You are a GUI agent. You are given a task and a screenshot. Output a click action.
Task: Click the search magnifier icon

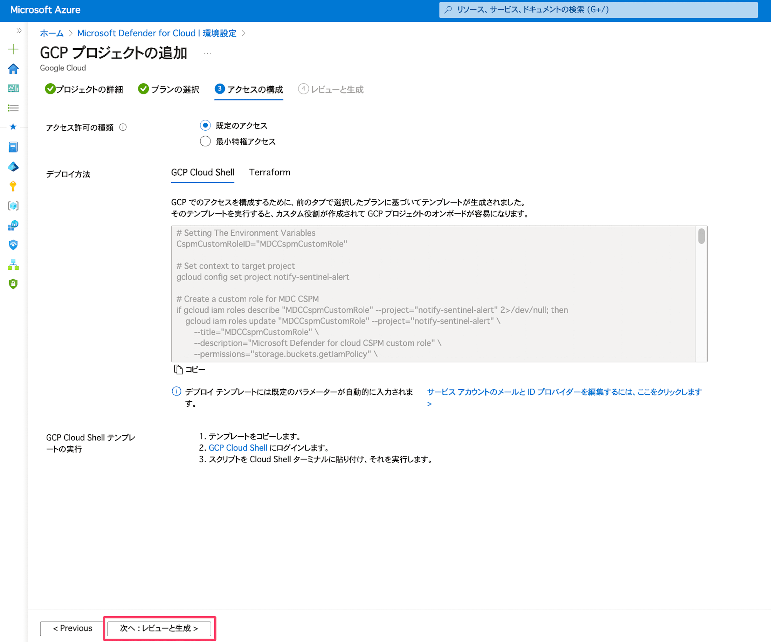[448, 10]
